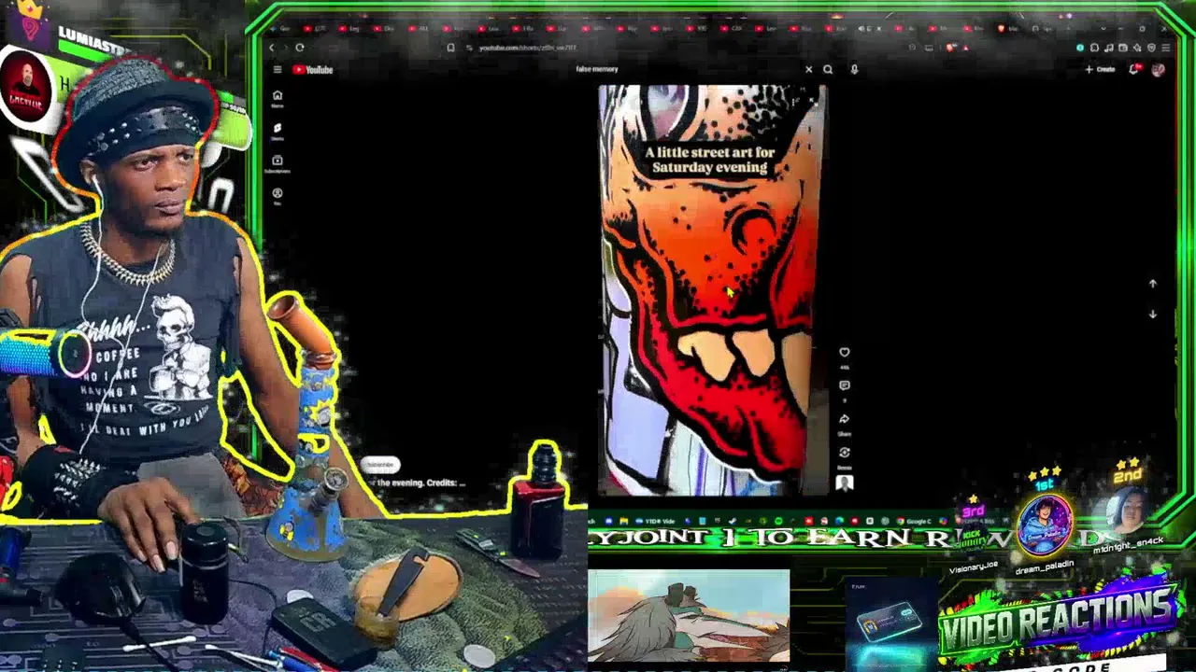Click the browser address bar URL
The image size is (1196, 672).
[528, 48]
